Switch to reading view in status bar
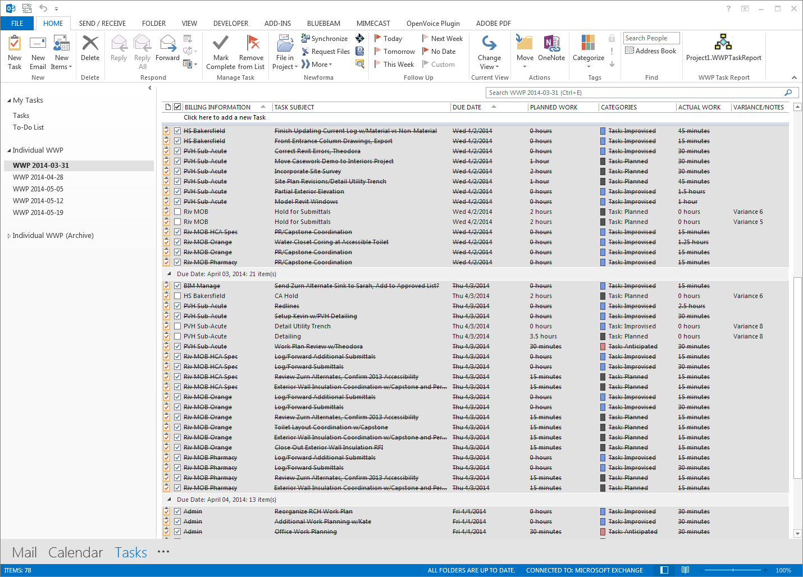Screen dimensions: 803x577 click(685, 570)
